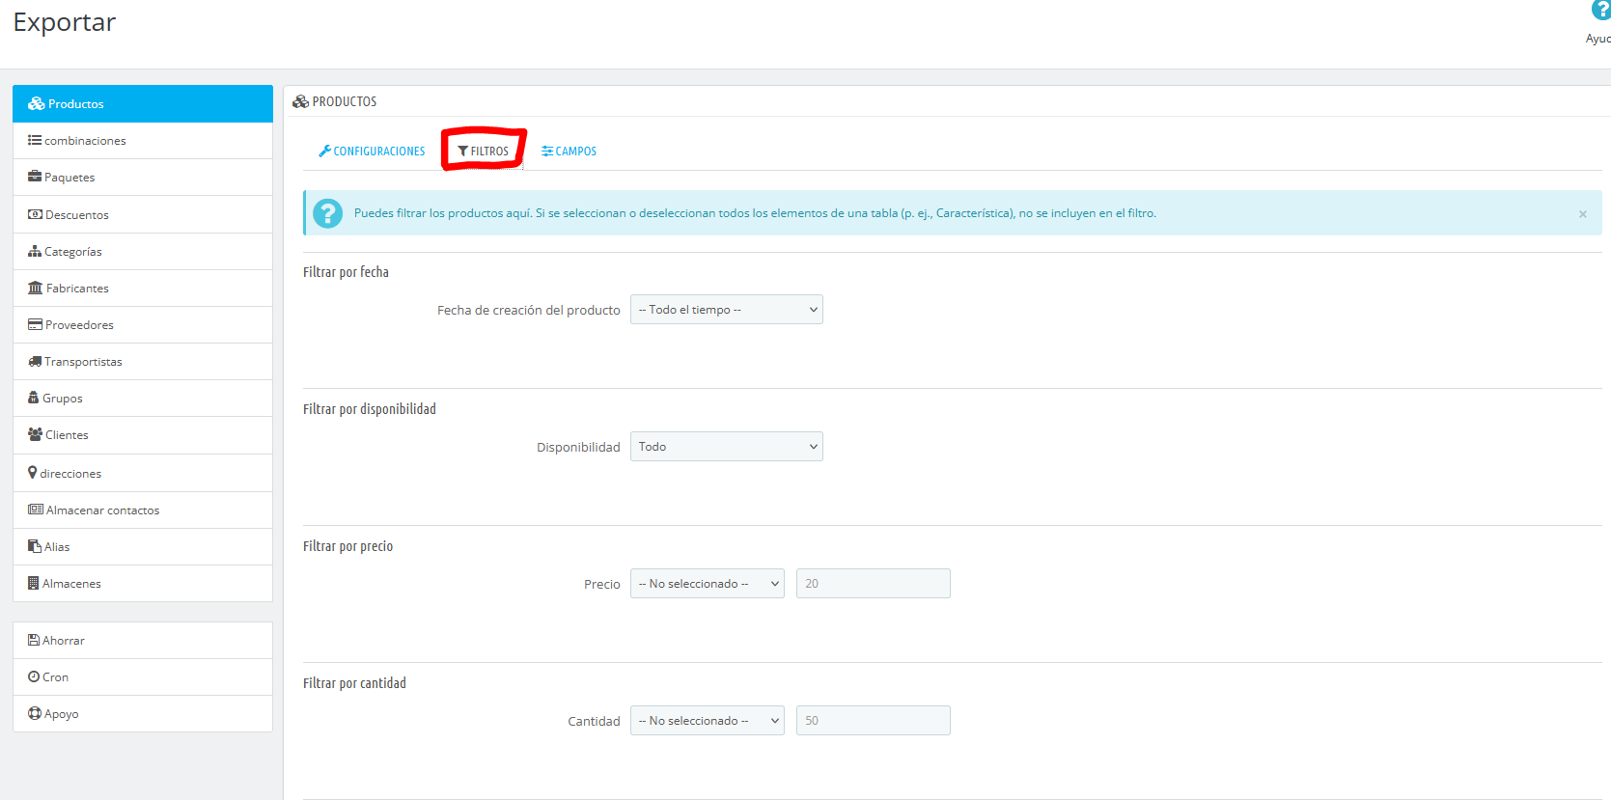
Task: Expand product creation date dropdown
Action: (x=726, y=310)
